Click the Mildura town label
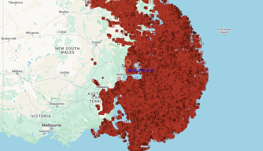Viewport: 263px width, 151px height. (17, 71)
